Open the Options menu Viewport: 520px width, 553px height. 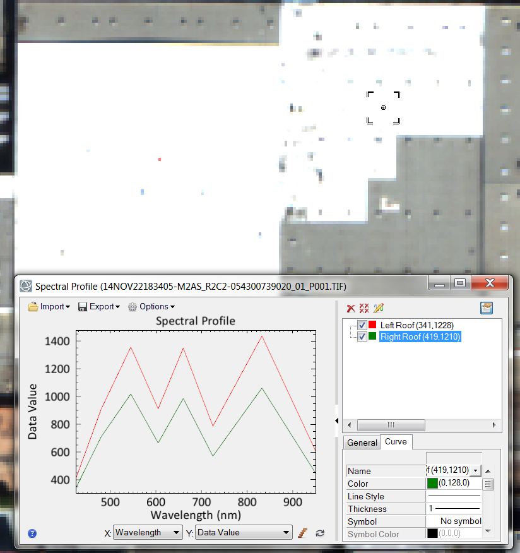pos(151,307)
